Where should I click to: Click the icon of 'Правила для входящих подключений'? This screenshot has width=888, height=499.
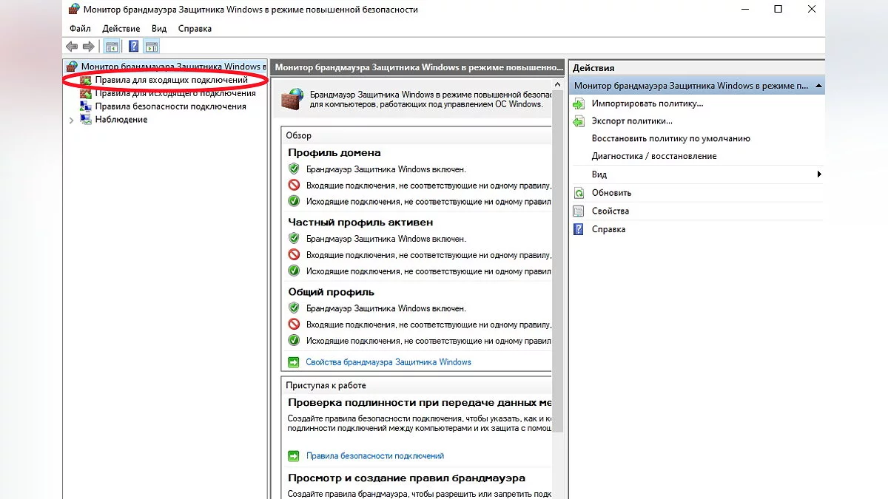coord(87,80)
